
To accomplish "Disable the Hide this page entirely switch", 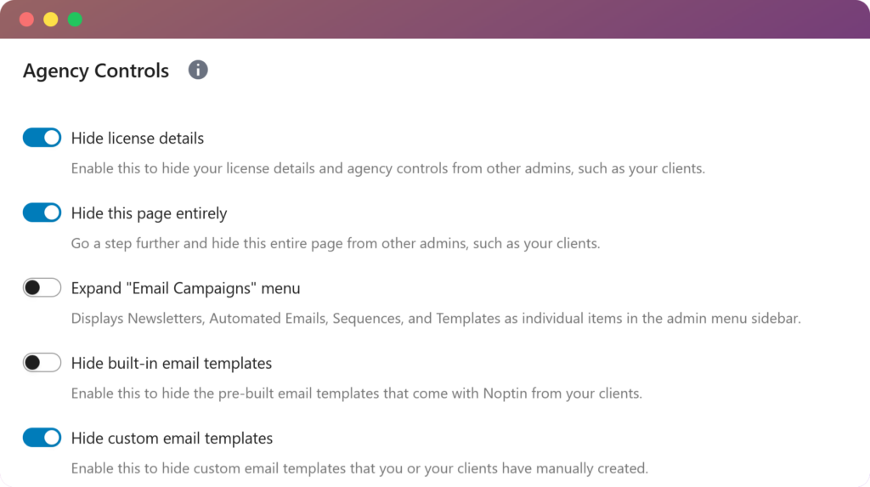I will pyautogui.click(x=42, y=212).
